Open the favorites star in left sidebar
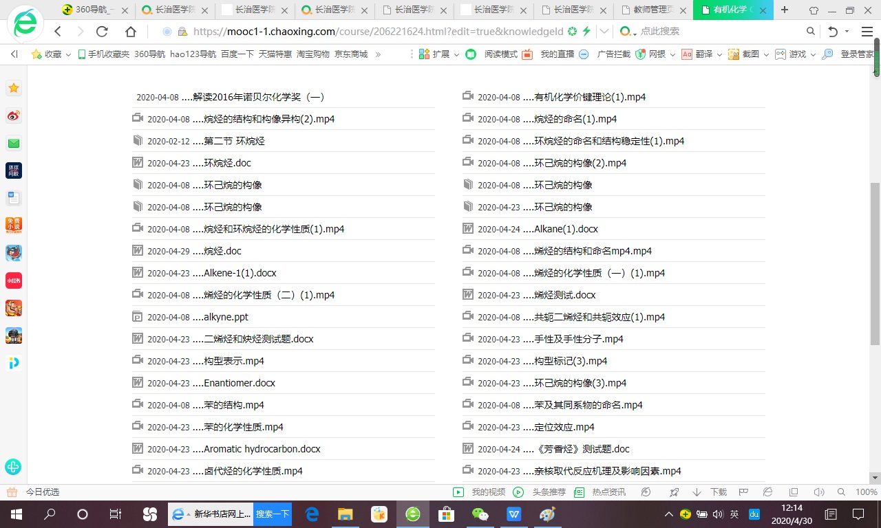Viewport: 881px width, 528px height. click(14, 88)
